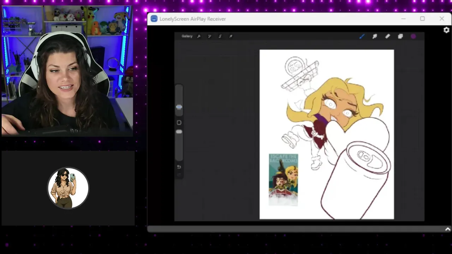
Task: Maximize the LonelyScreen window
Action: point(422,19)
